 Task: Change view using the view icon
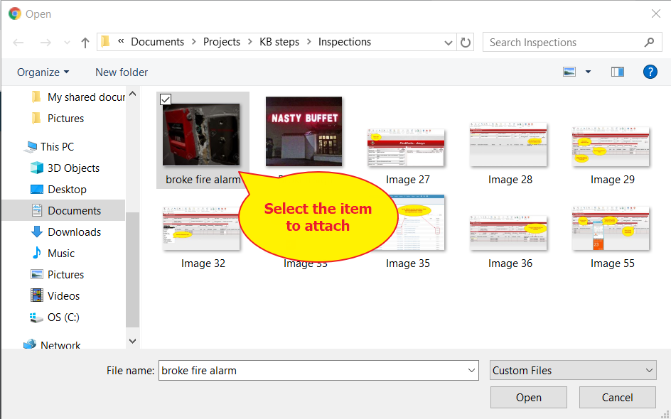click(x=569, y=72)
